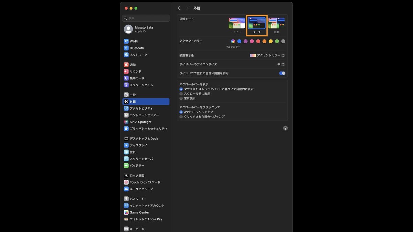413x232 pixels.
Task: Click the sidebar search field
Action: point(146,18)
